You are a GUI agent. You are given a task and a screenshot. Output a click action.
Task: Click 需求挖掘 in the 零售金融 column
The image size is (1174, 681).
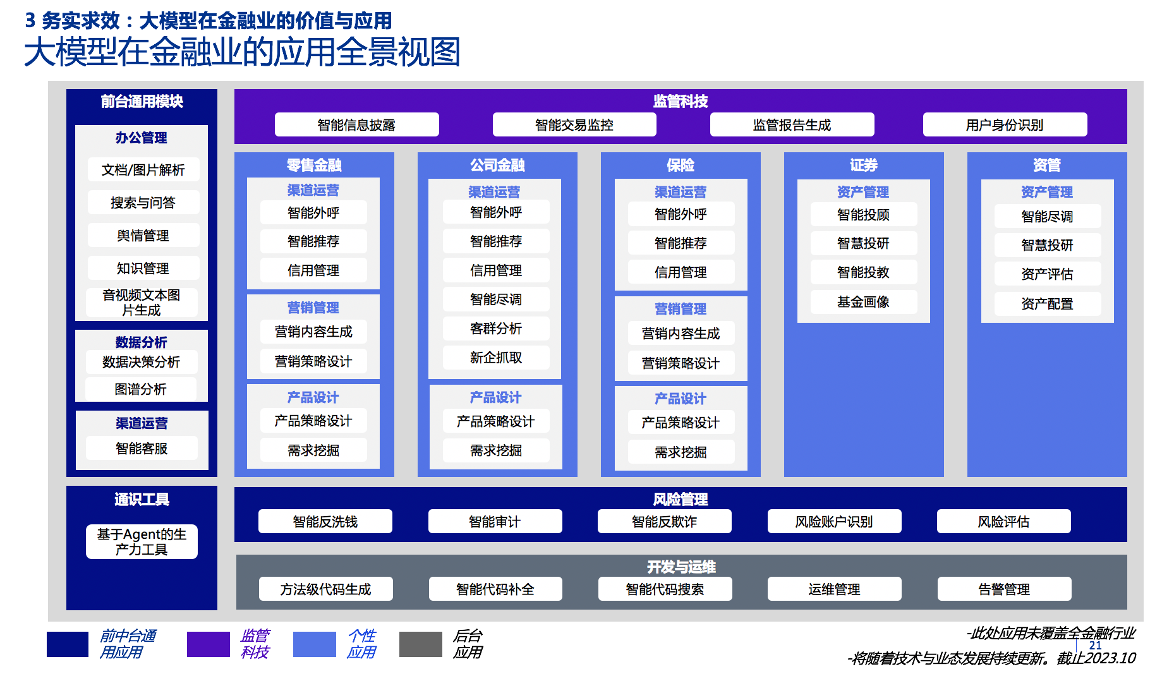[313, 450]
